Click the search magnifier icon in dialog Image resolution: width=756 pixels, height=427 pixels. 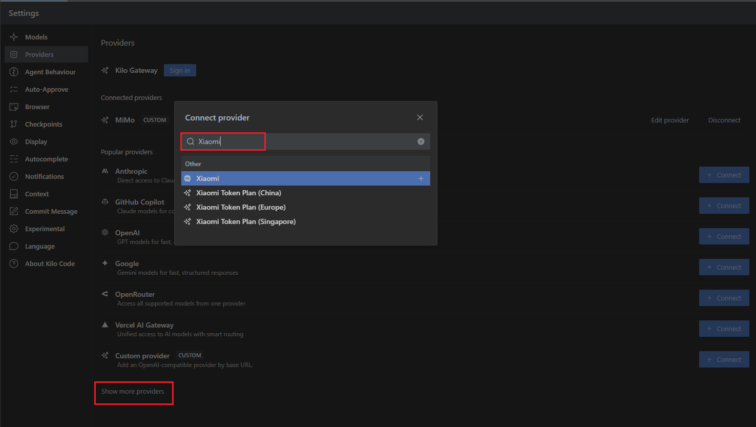[x=190, y=141]
